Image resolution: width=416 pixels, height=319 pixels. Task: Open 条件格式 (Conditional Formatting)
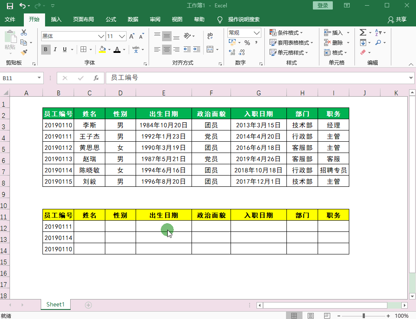coord(286,32)
